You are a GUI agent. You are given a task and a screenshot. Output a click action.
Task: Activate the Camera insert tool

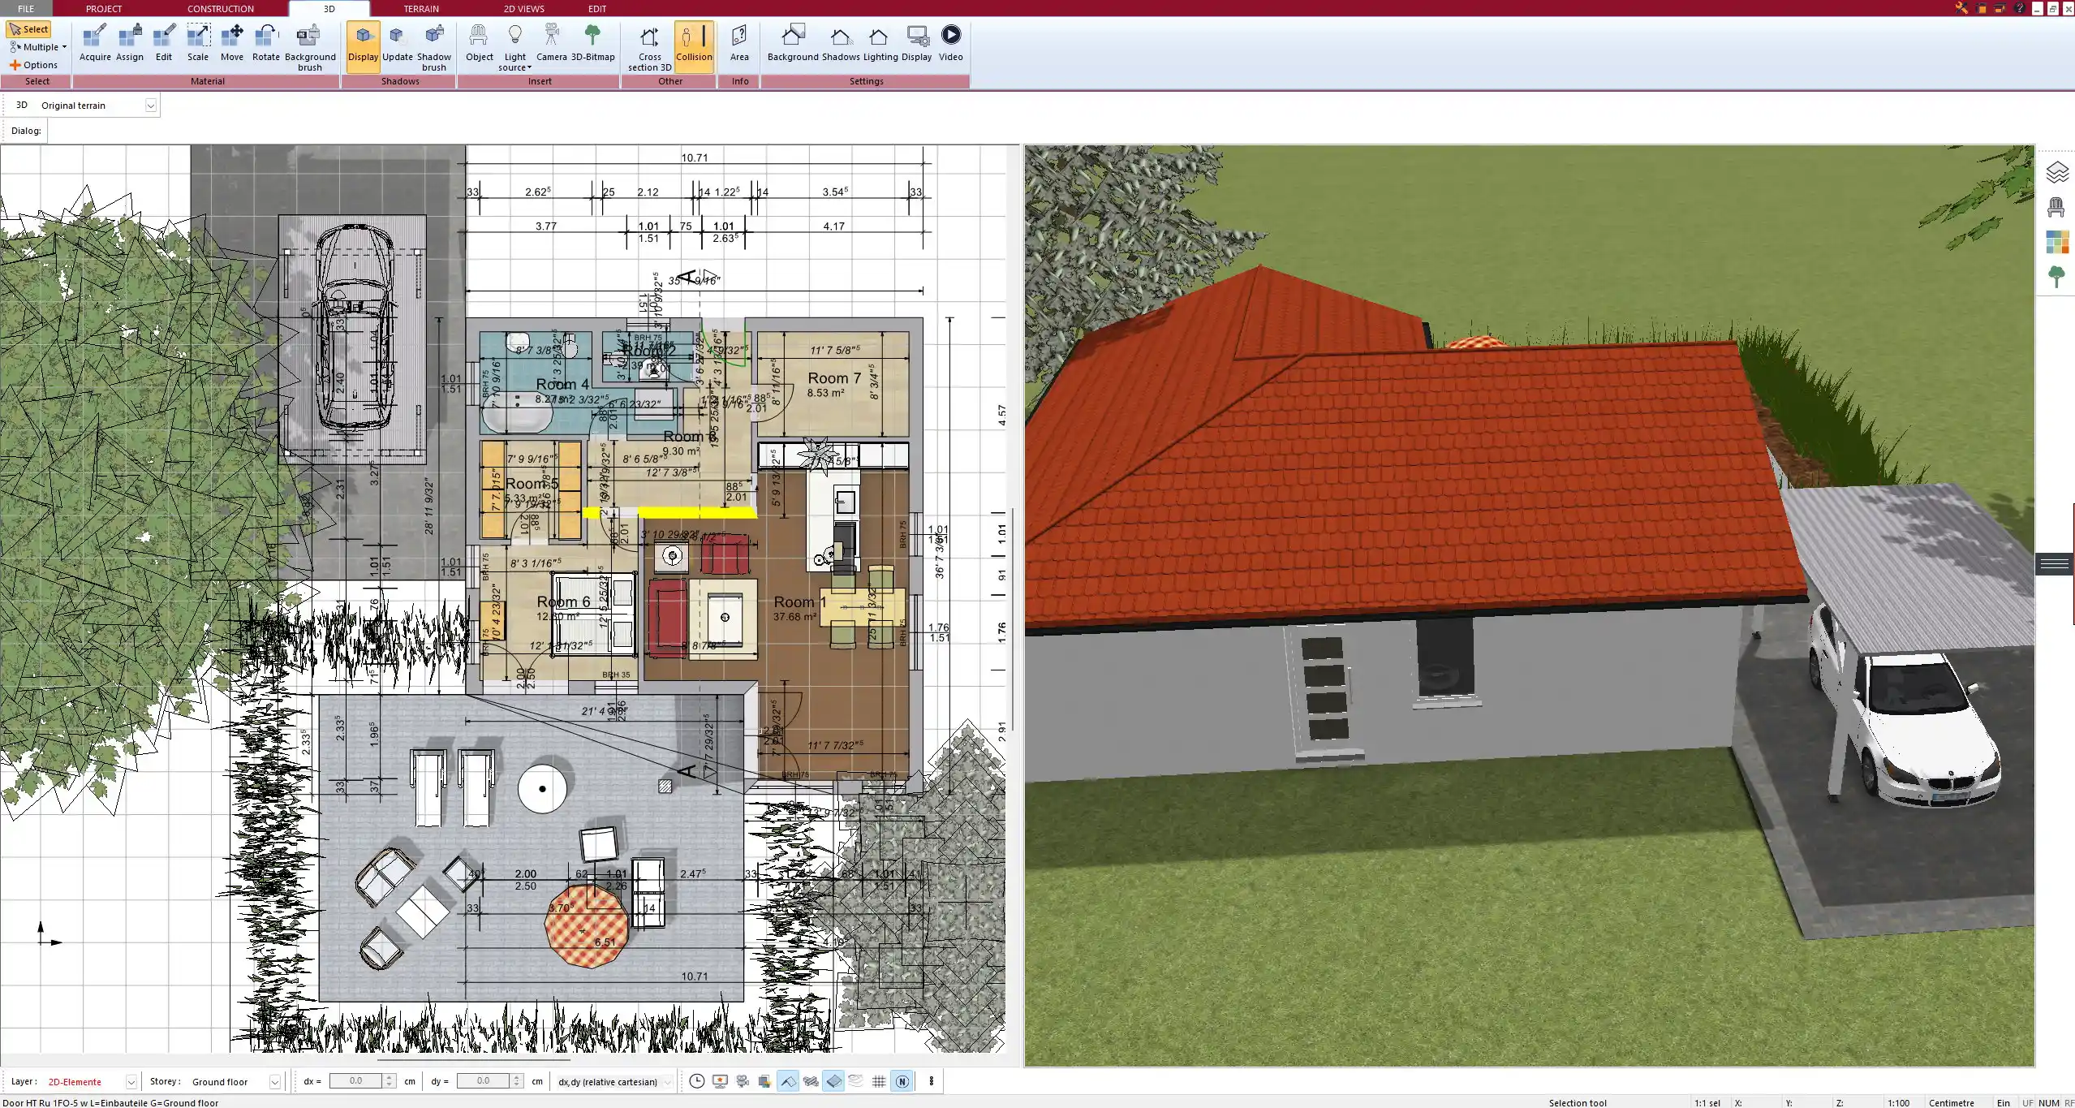(x=552, y=41)
